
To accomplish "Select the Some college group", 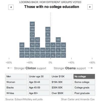I will point(84,82).
